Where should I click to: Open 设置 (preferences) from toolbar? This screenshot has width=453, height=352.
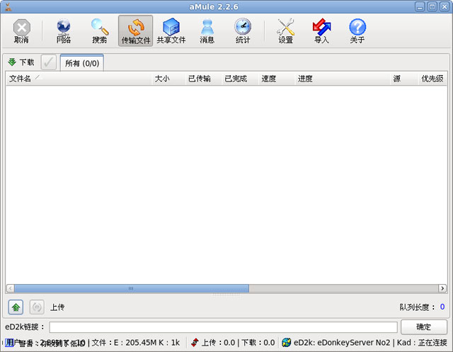pyautogui.click(x=286, y=31)
